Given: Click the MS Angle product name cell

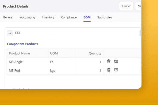Looking at the screenshot, I should 28,62.
